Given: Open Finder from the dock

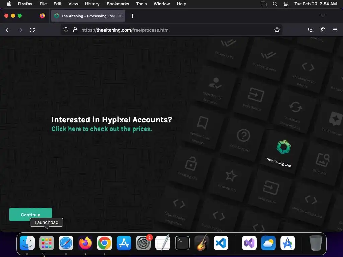Looking at the screenshot, I should (27, 243).
